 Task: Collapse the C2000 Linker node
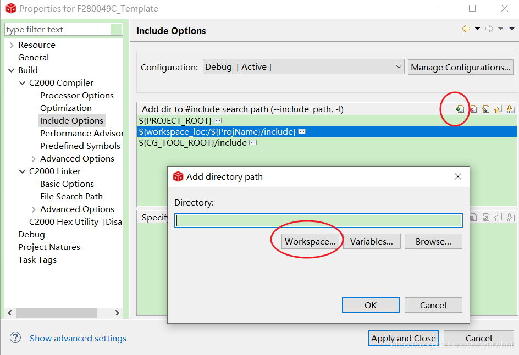point(22,171)
